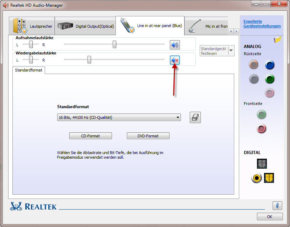Image resolution: width=290 pixels, height=227 pixels.
Task: Click the information i button
Action: [277, 206]
